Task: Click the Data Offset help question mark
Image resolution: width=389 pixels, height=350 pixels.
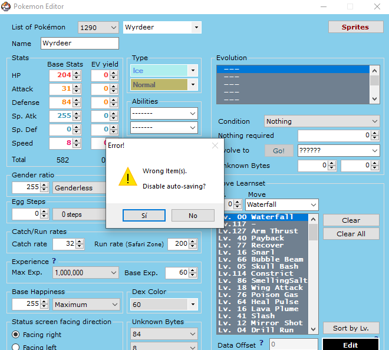Action: coord(261,343)
